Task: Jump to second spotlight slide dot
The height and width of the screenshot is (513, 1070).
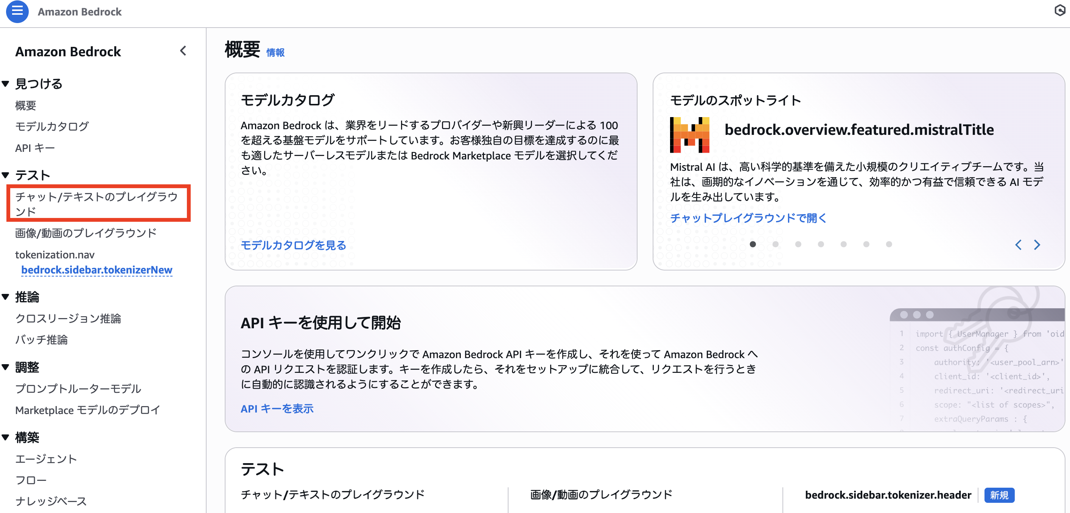Action: pyautogui.click(x=775, y=245)
